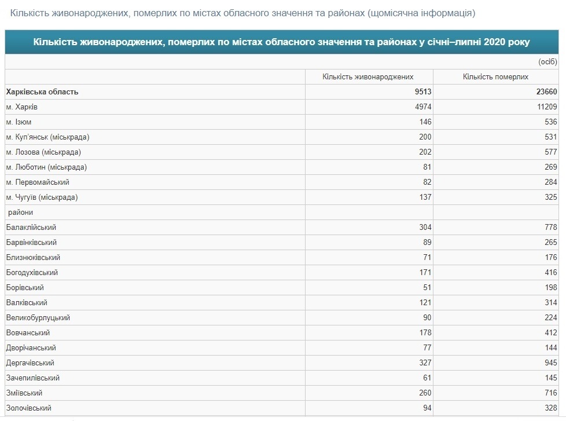The width and height of the screenshot is (566, 421).
Task: Click the blue table title banner
Action: tap(282, 42)
